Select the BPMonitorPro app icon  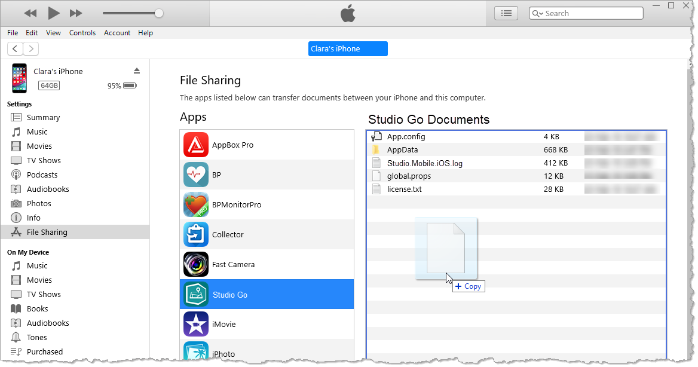[196, 204]
